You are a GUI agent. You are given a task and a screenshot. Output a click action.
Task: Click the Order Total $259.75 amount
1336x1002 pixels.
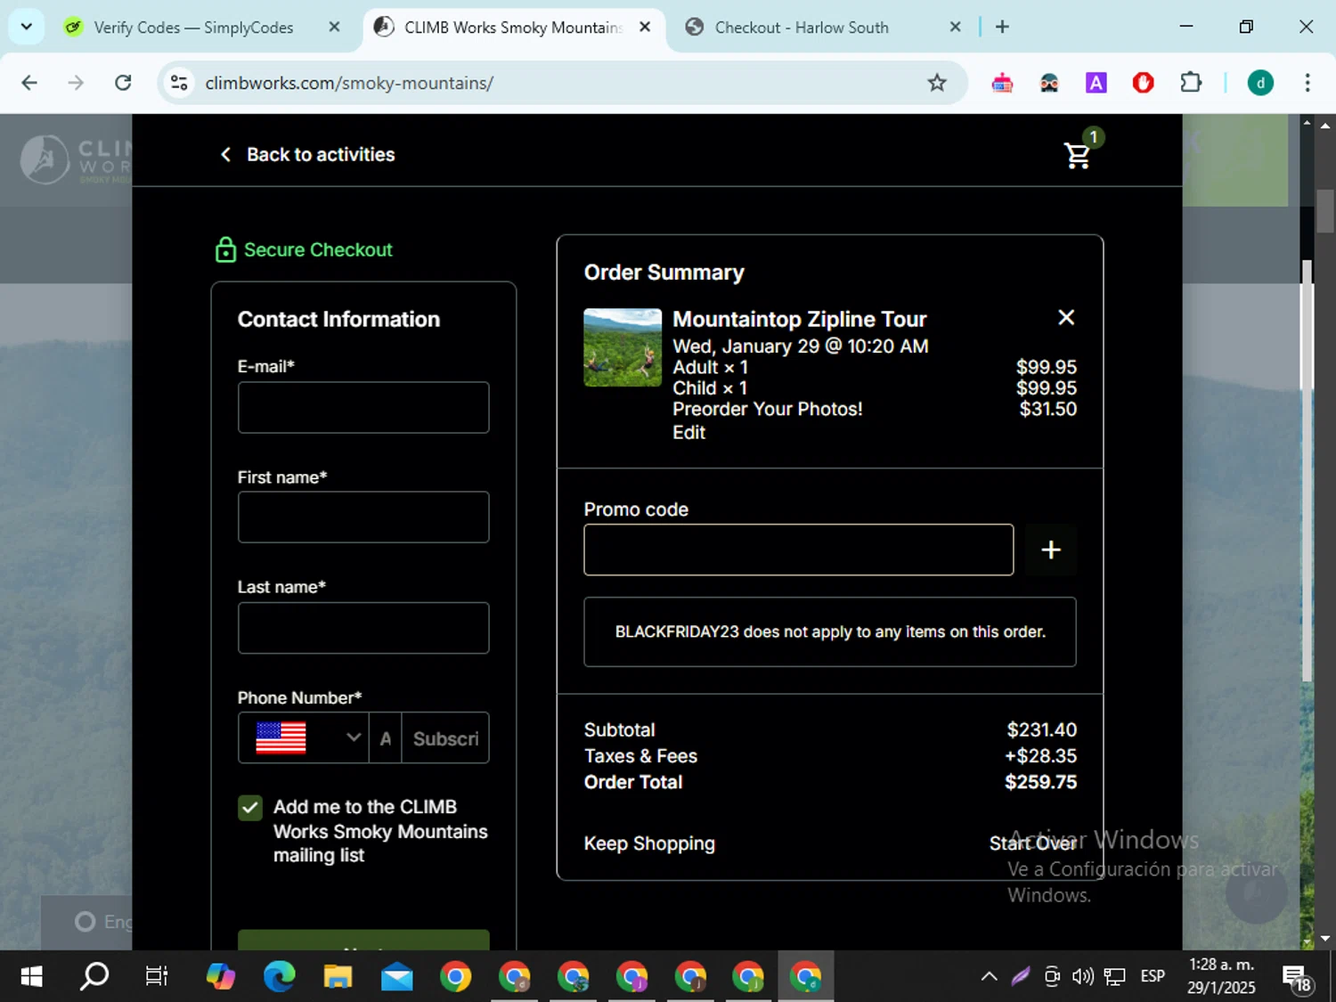pyautogui.click(x=1041, y=782)
